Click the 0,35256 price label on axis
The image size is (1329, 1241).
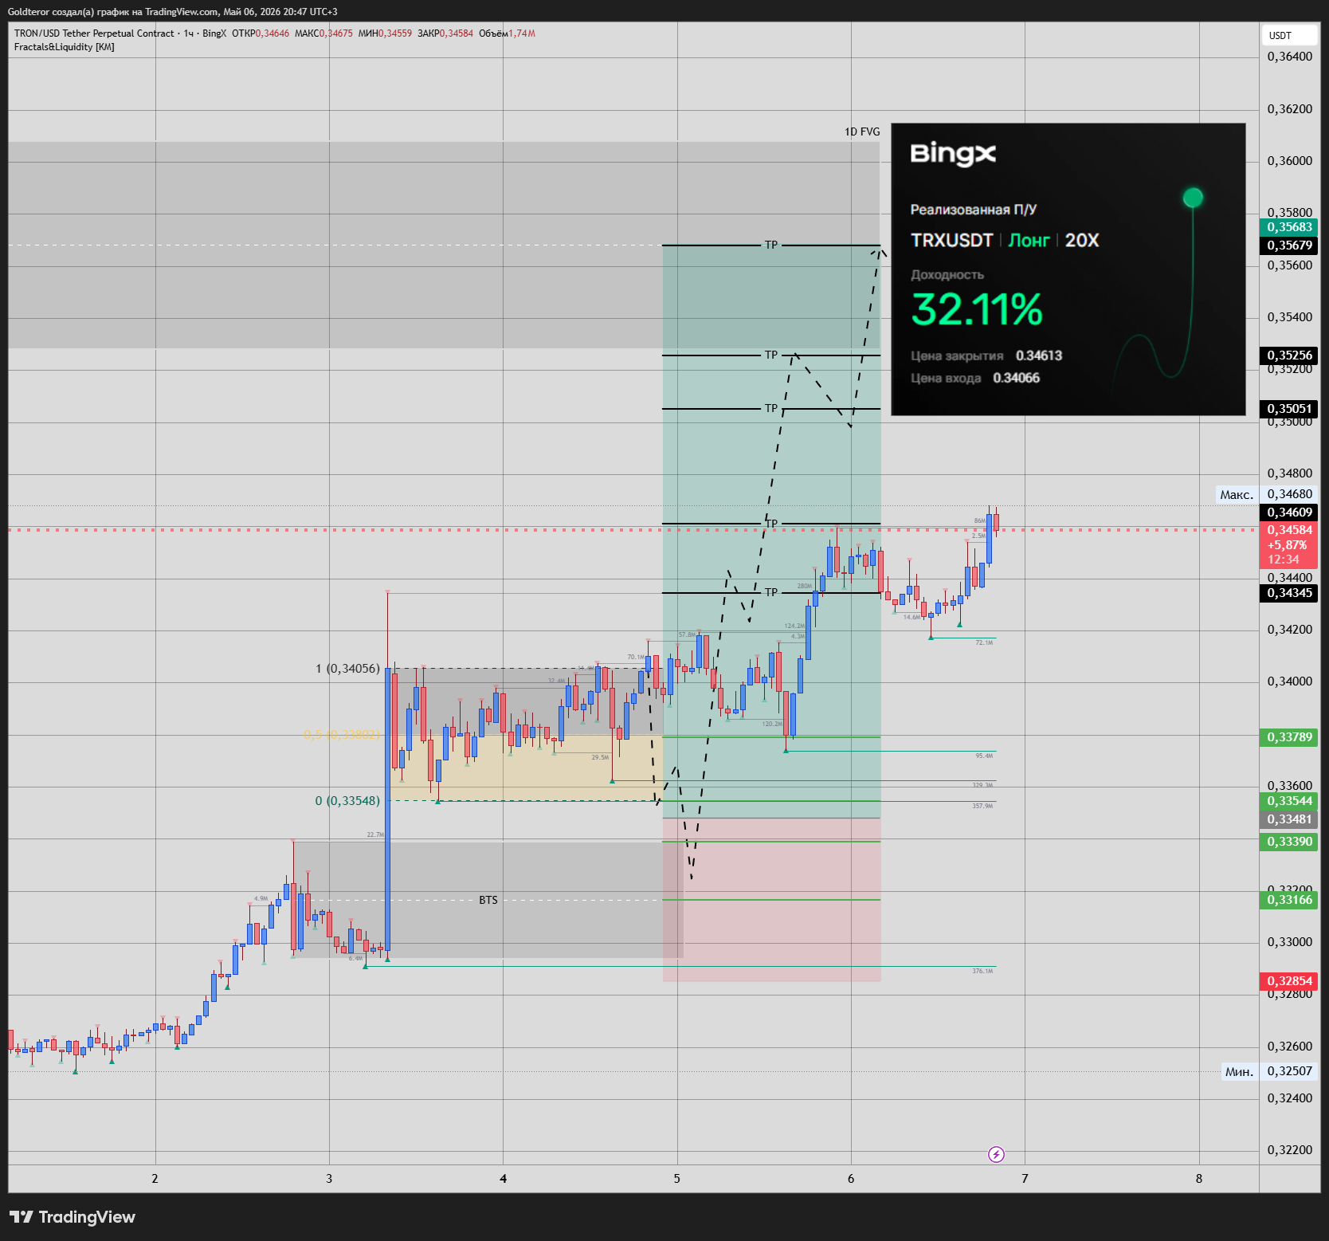click(x=1289, y=355)
